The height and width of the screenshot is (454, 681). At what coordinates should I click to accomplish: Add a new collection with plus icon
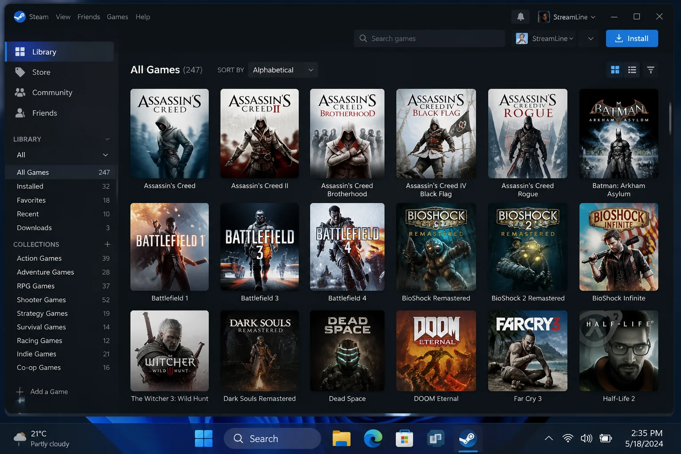pyautogui.click(x=107, y=244)
